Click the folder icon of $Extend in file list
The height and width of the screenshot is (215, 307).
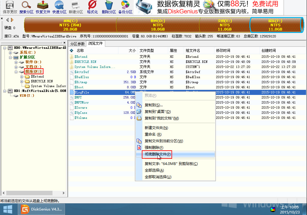72,57
